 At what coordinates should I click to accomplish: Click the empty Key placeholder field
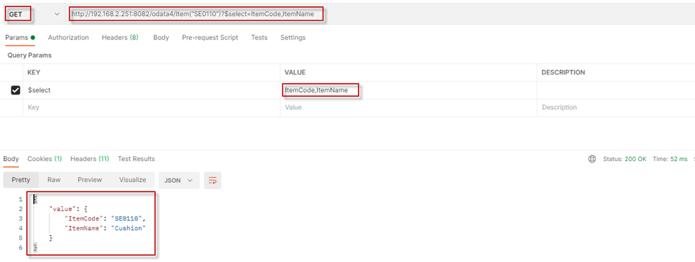[x=151, y=108]
